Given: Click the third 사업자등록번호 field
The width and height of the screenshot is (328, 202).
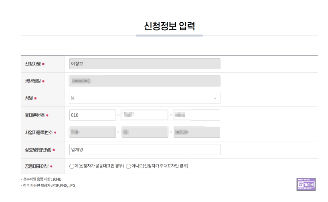Looking at the screenshot, I should pyautogui.click(x=197, y=132).
